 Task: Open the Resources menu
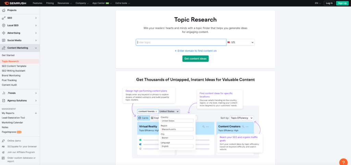[65, 3]
